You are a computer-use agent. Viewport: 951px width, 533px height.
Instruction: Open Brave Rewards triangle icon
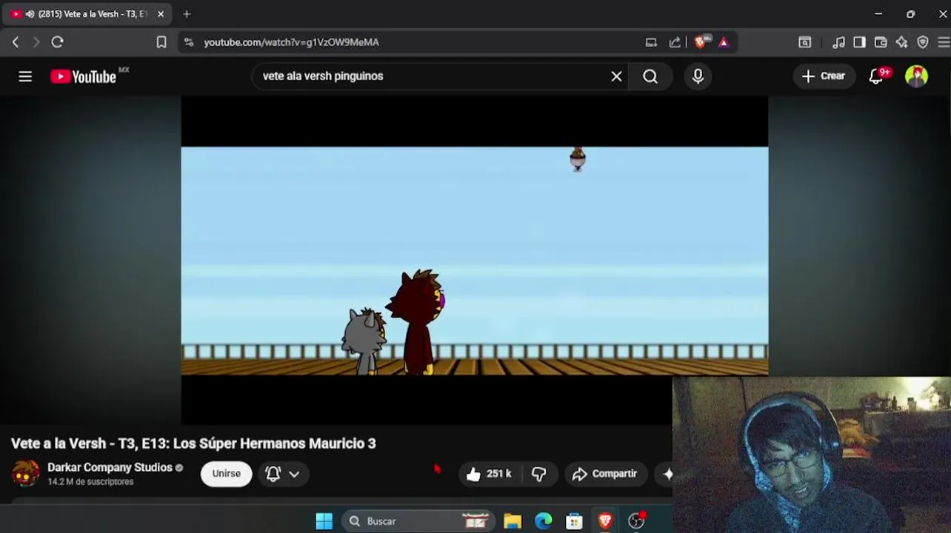pyautogui.click(x=724, y=42)
